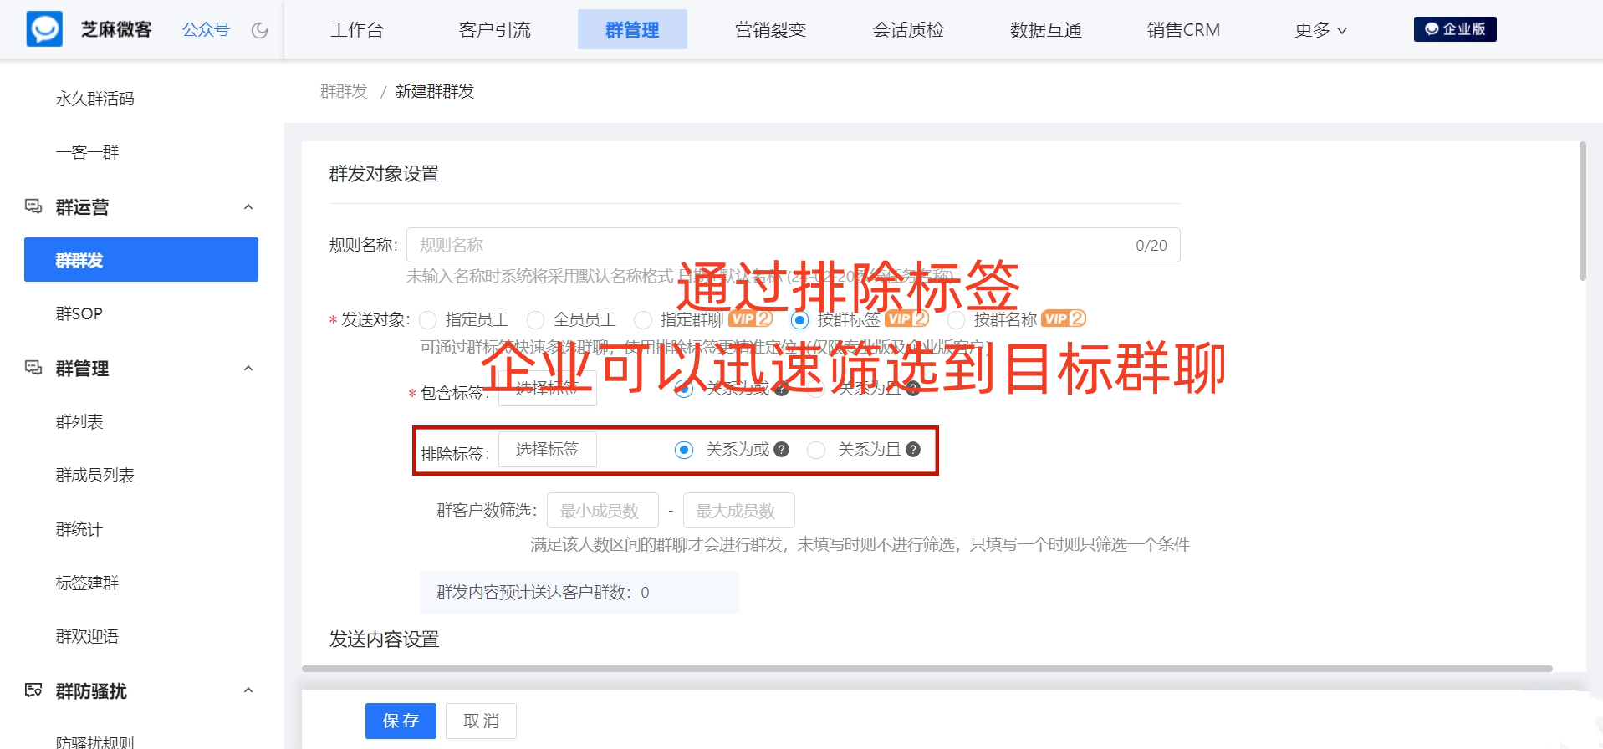Open the 群管理 top tab
Viewport: 1603px width, 749px height.
pos(632,30)
